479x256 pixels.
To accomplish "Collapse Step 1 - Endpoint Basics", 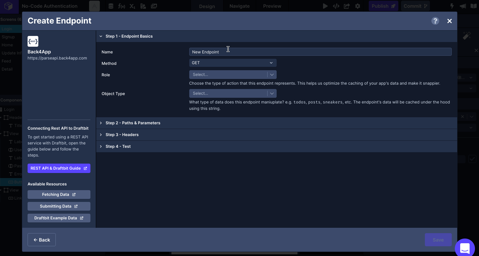I will point(276,36).
